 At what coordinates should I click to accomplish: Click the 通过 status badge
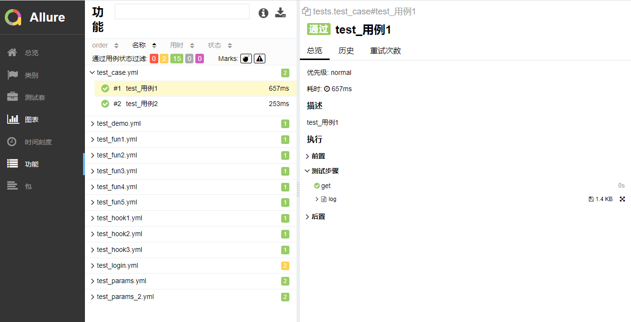pos(319,29)
